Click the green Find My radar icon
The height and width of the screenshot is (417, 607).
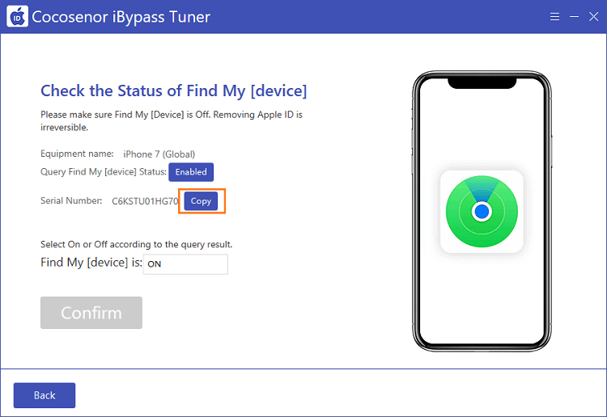coord(482,212)
